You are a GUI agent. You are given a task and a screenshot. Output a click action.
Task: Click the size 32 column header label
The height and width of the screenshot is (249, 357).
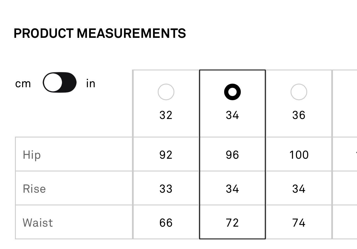tap(166, 115)
